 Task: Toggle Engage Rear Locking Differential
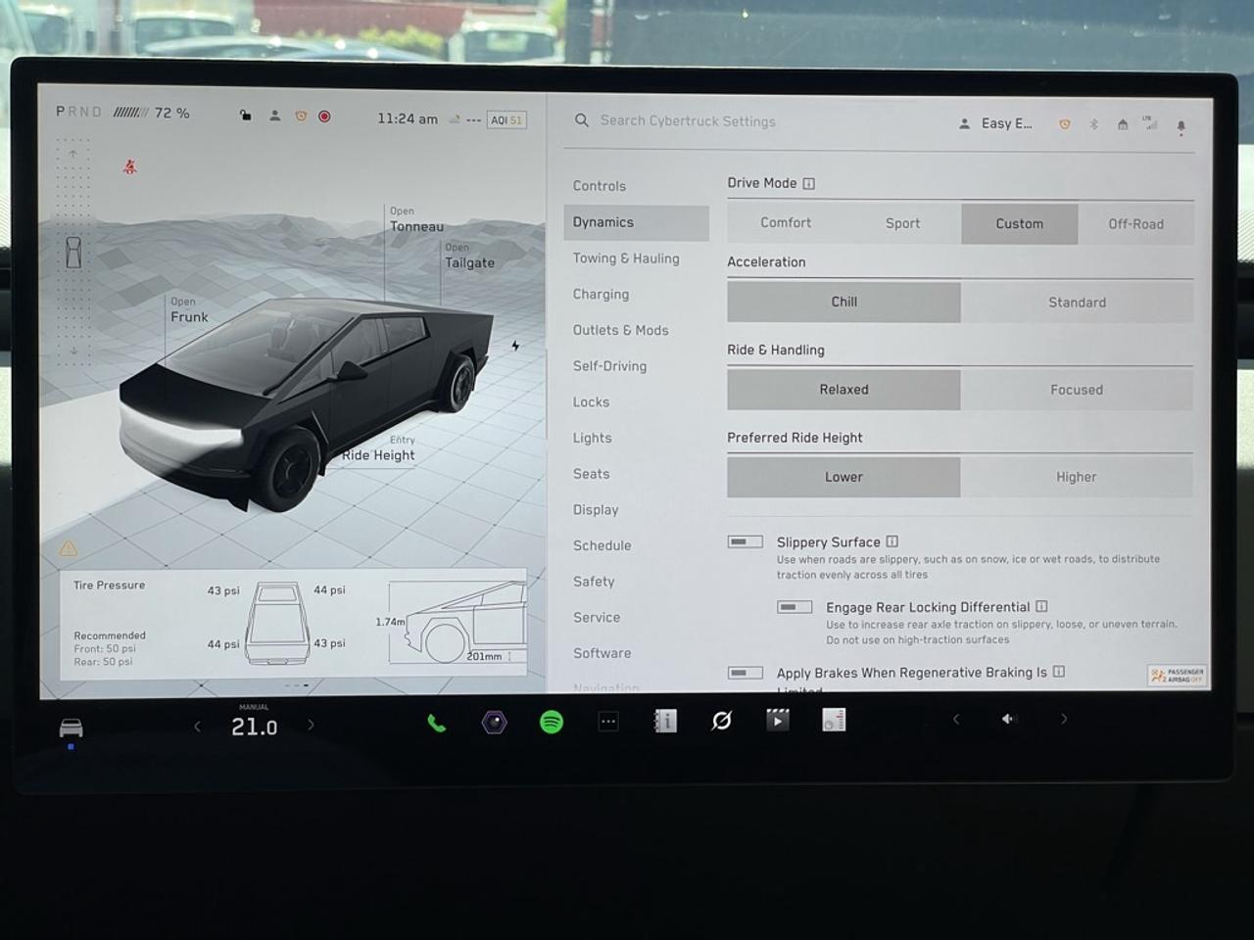click(795, 607)
